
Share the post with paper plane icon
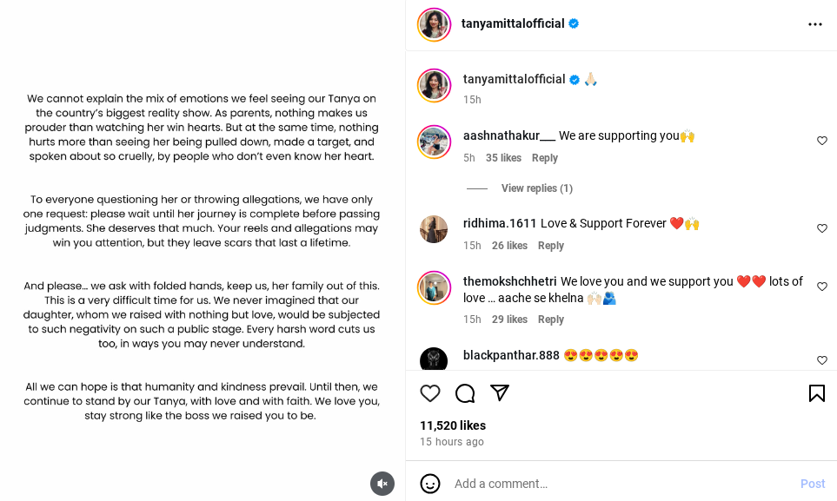click(x=500, y=393)
